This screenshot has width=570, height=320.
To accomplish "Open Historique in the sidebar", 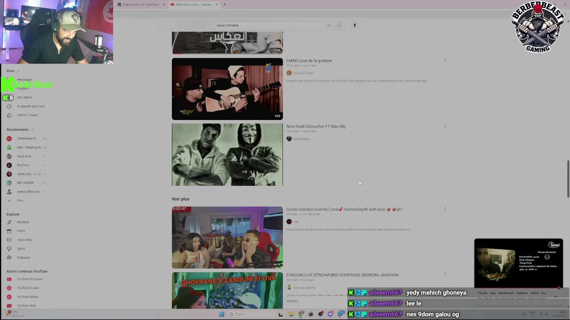I will pyautogui.click(x=24, y=80).
